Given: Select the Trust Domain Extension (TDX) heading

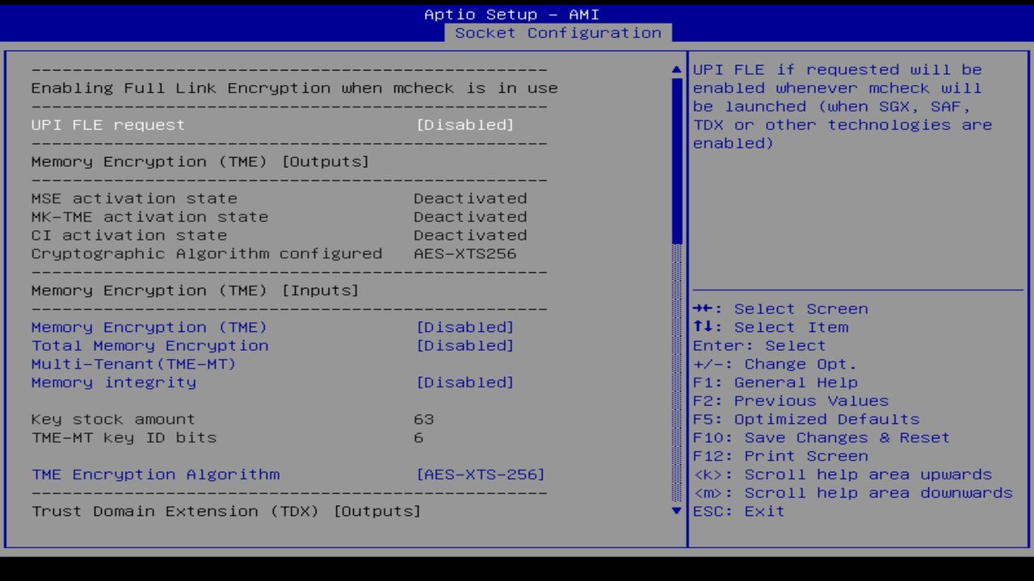Looking at the screenshot, I should 225,511.
